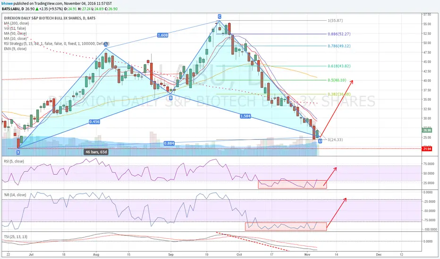Click the 0.5(40.10) Fibonacci level label
The height and width of the screenshot is (259, 440).
(x=337, y=80)
